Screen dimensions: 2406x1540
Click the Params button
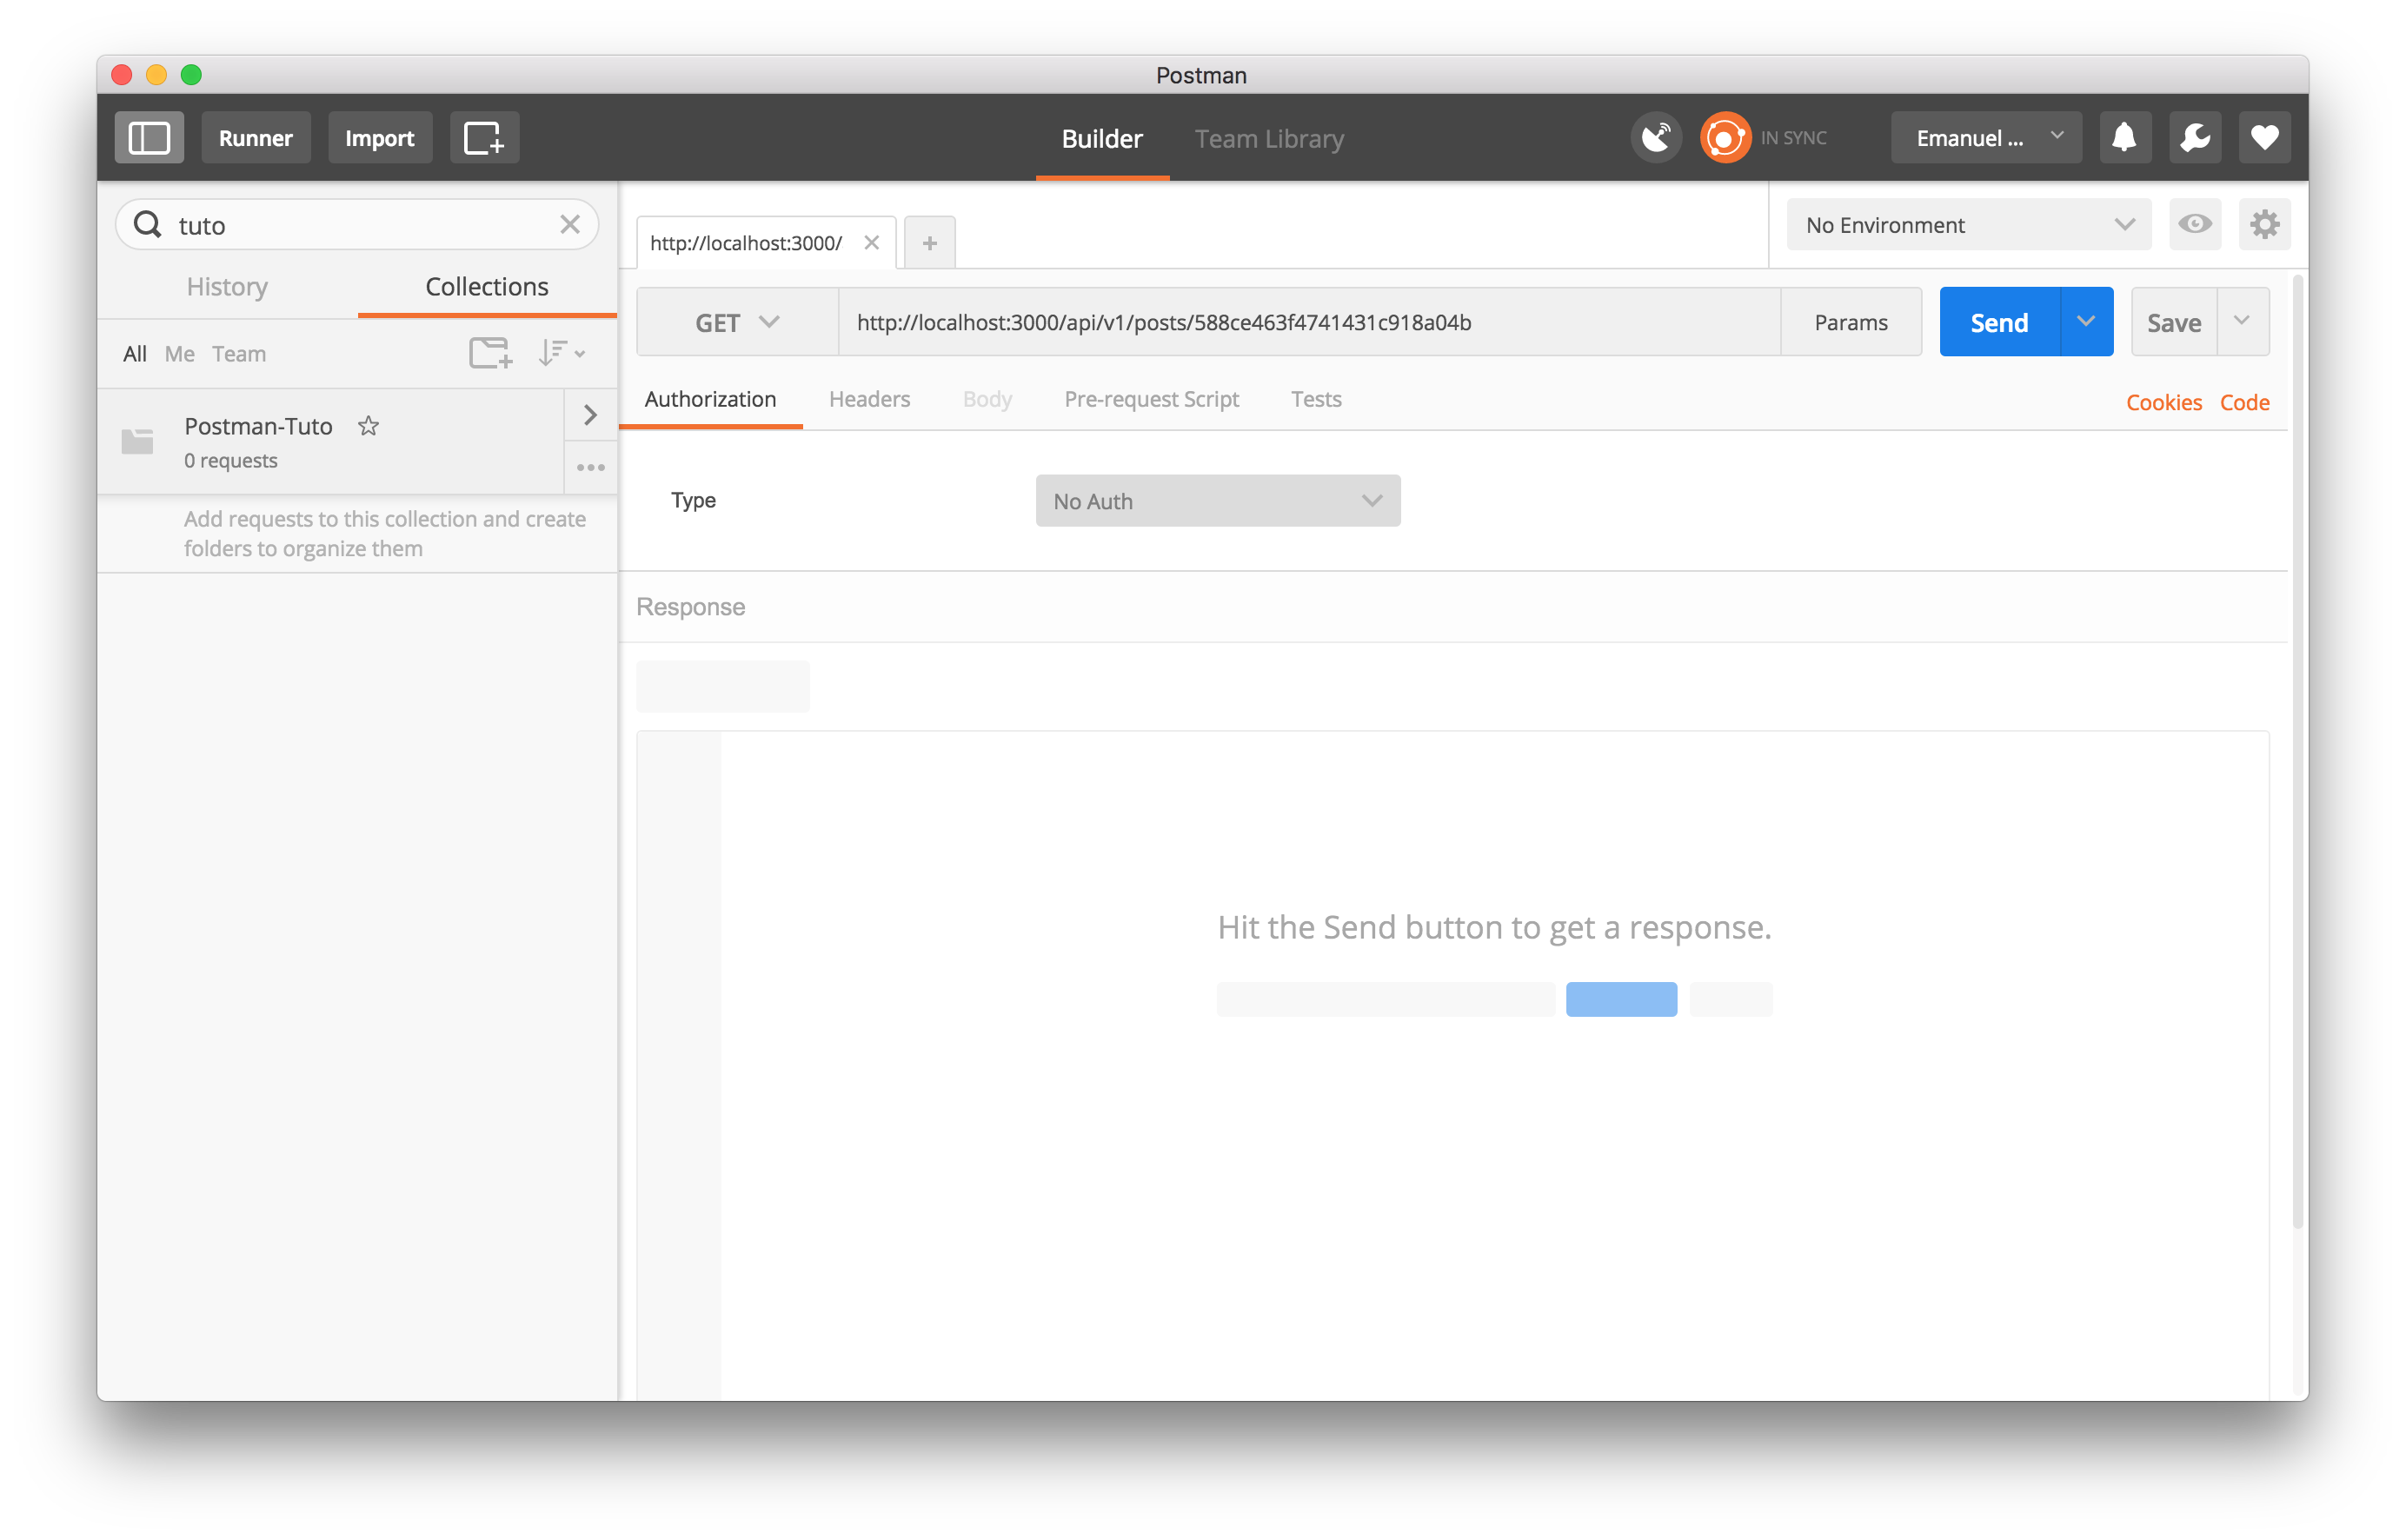point(1850,322)
